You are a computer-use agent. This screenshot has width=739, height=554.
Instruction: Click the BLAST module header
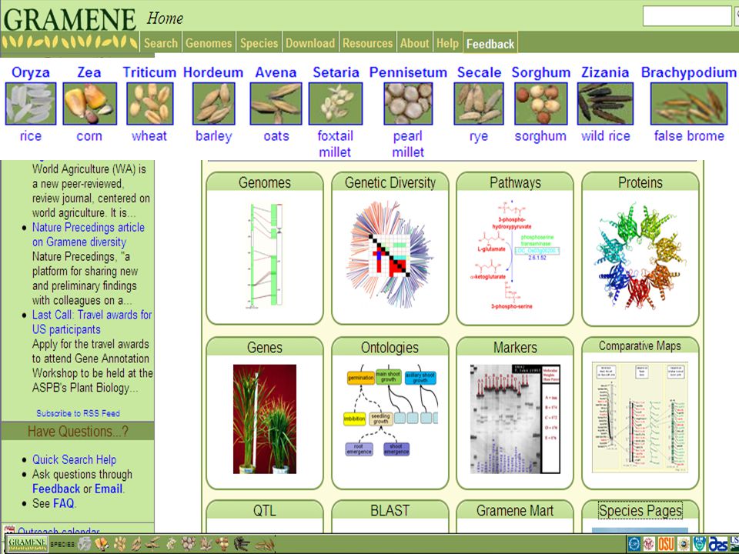tap(390, 511)
